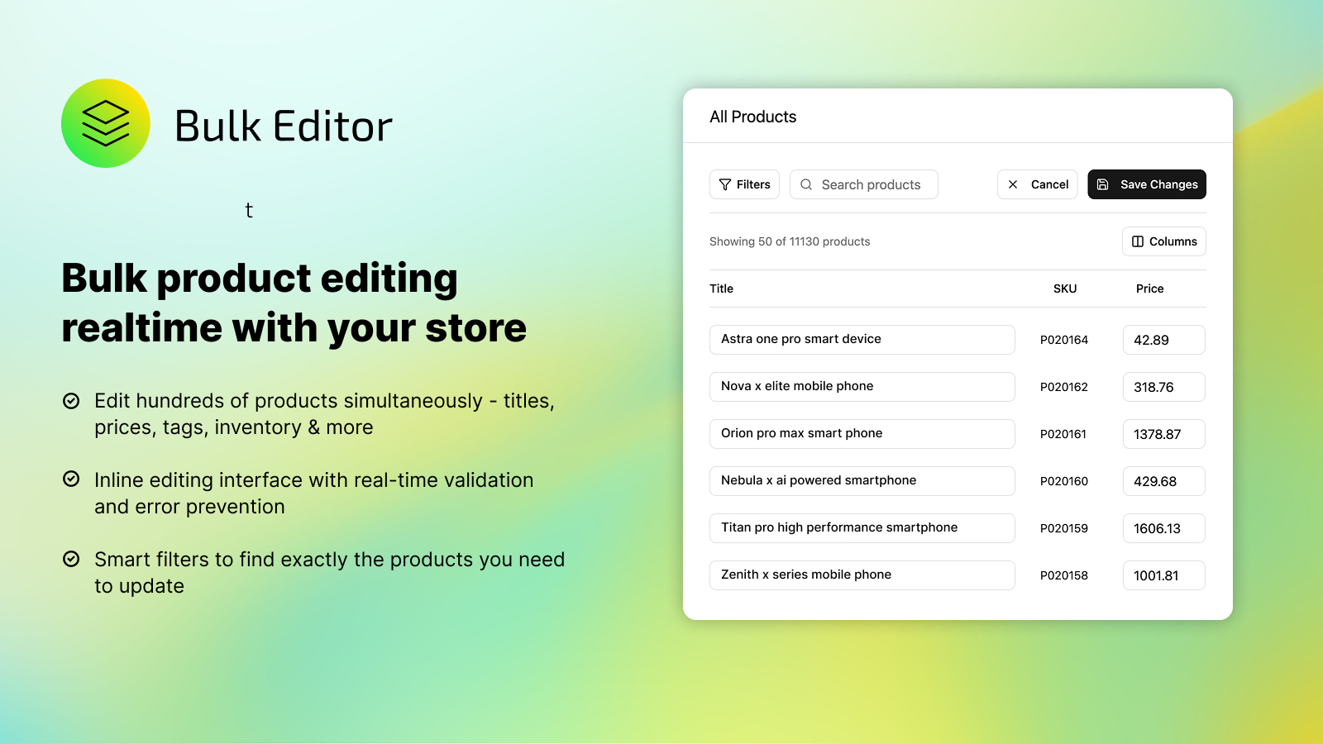Click the Bulk Editor stacked-layers logo
This screenshot has width=1323, height=744.
point(106,123)
